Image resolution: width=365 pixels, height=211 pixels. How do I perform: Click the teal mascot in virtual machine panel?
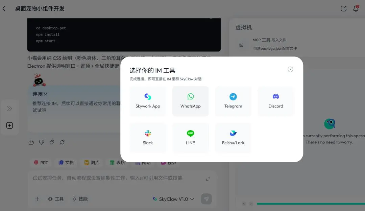click(330, 124)
